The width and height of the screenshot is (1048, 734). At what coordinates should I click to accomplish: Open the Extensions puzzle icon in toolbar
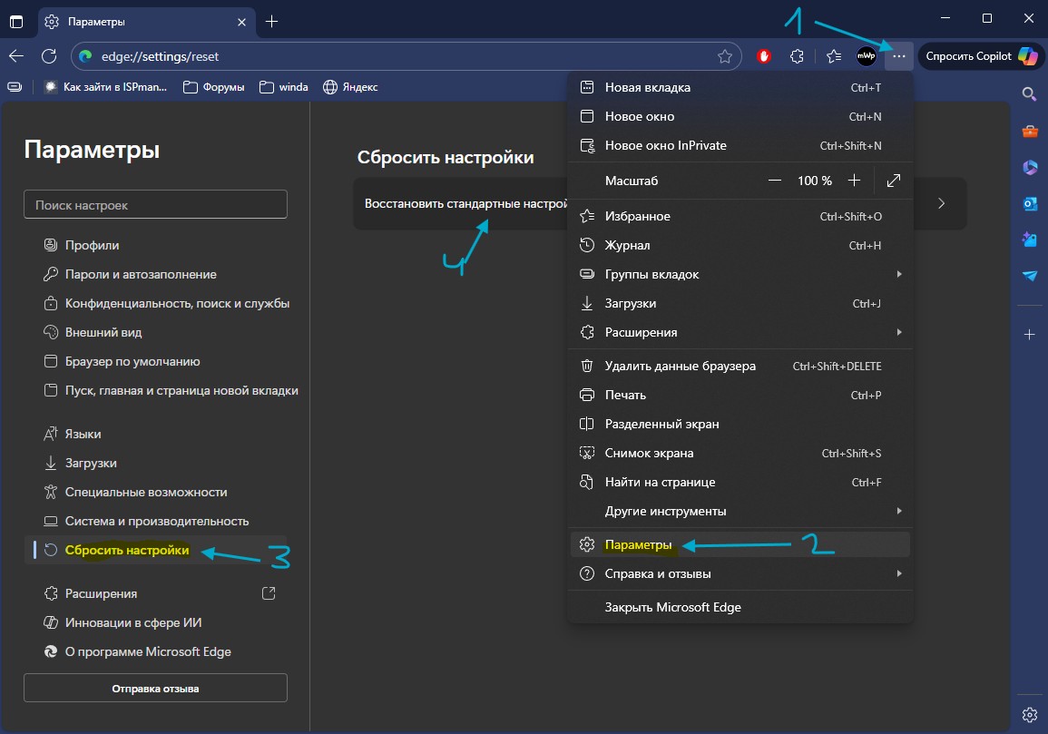coord(797,56)
